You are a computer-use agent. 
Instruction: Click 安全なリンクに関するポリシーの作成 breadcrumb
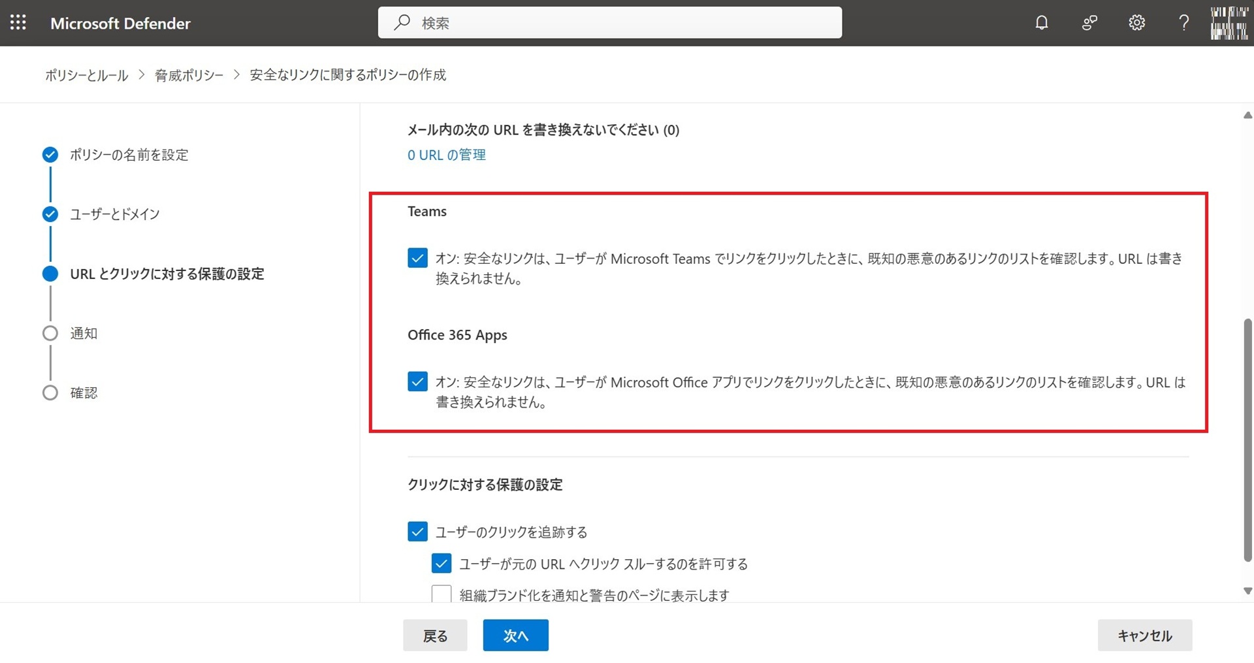coord(347,75)
